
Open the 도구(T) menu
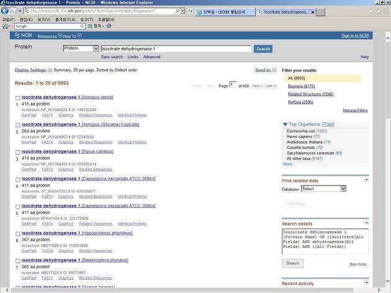pos(86,19)
